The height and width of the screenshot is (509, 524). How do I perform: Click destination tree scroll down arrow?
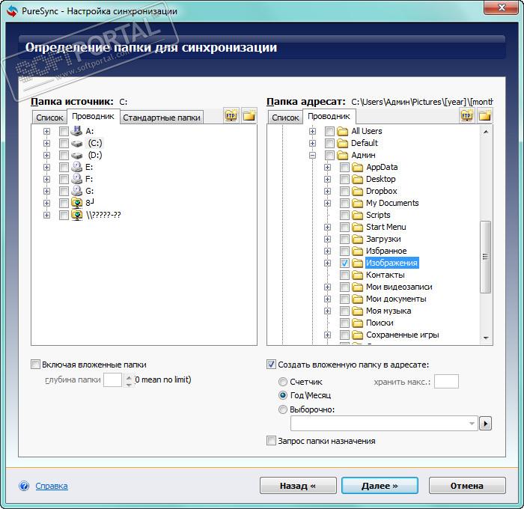coord(486,338)
